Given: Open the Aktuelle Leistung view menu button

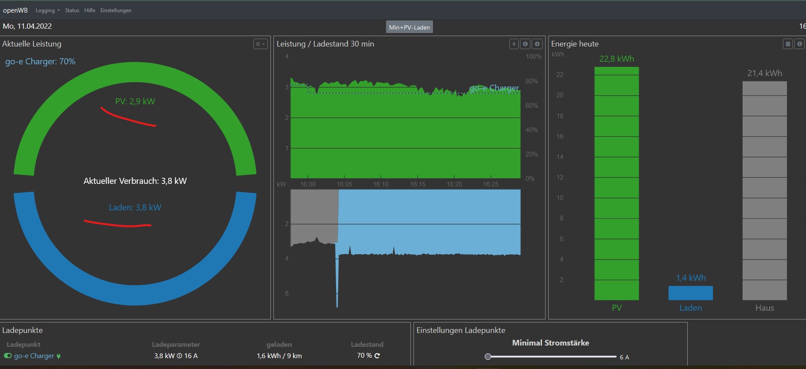Looking at the screenshot, I should point(260,44).
